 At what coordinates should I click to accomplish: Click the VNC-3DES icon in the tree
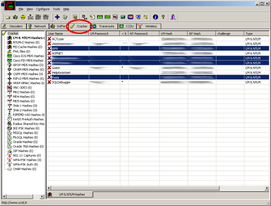click(x=9, y=88)
